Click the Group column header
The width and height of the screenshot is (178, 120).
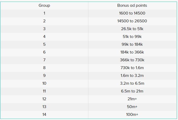pyautogui.click(x=44, y=5)
